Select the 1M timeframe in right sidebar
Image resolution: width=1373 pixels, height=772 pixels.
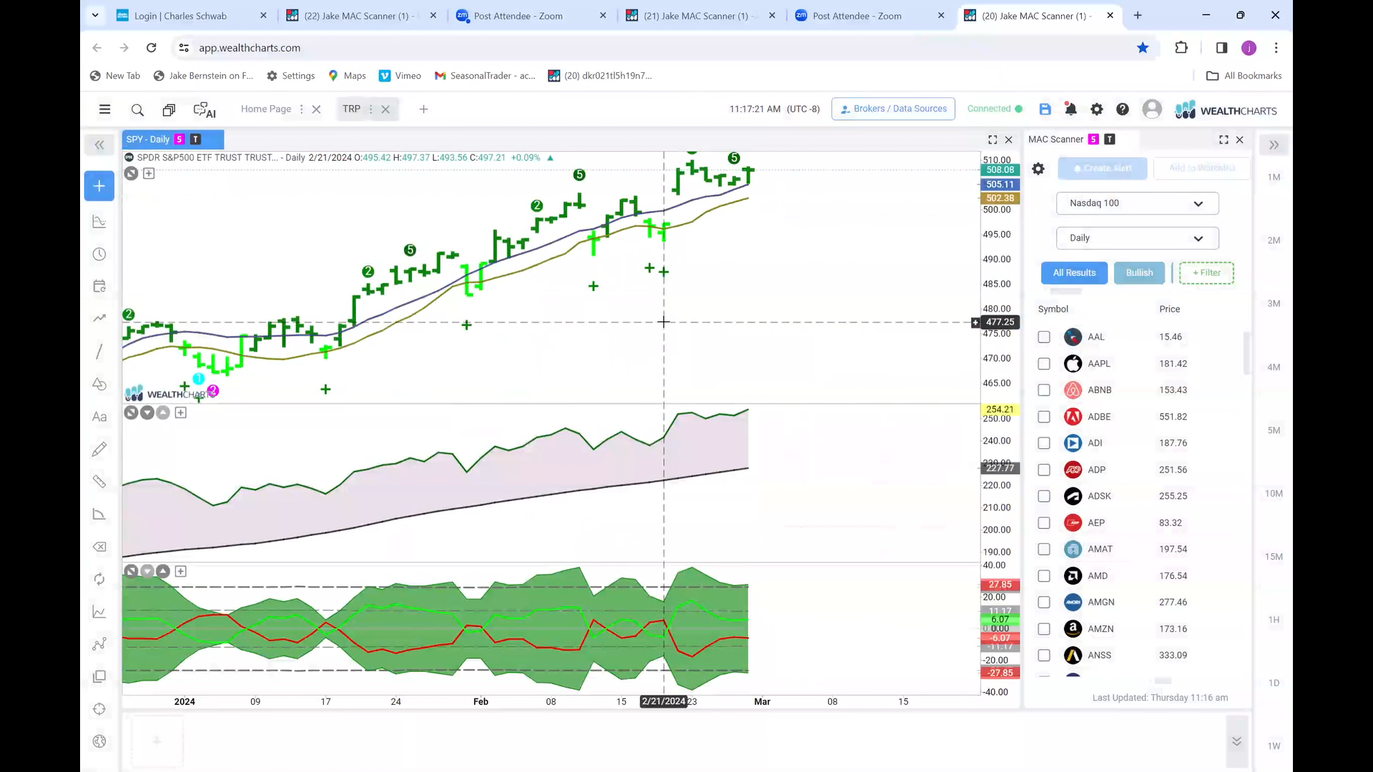(1274, 177)
